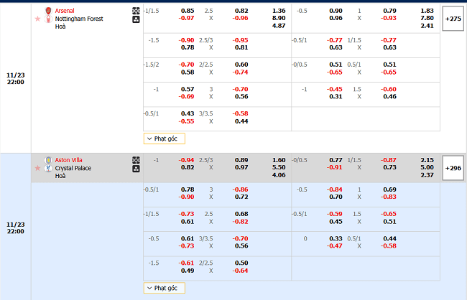Open the Crystal Palace team name link
The width and height of the screenshot is (467, 300).
tap(74, 168)
